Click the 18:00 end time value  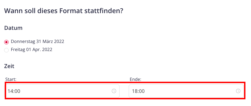pos(138,91)
